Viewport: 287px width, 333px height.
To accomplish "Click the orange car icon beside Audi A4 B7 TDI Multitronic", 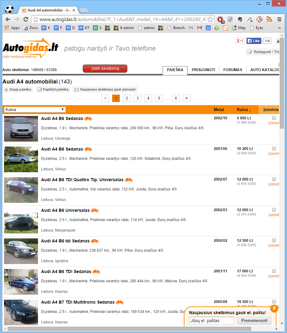I will (120, 302).
